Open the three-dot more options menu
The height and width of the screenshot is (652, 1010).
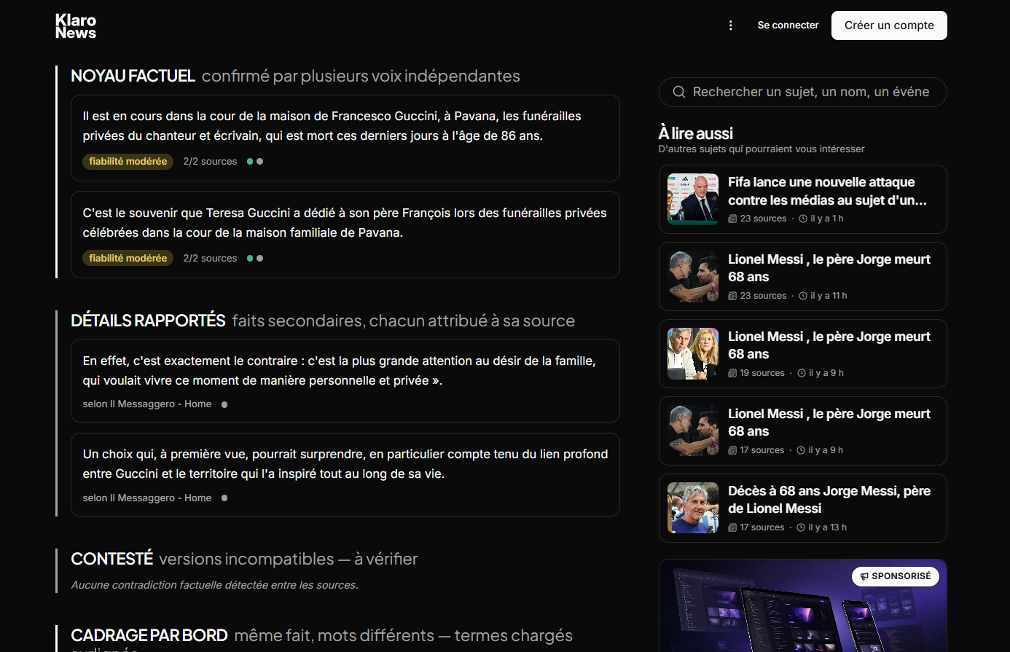(731, 25)
